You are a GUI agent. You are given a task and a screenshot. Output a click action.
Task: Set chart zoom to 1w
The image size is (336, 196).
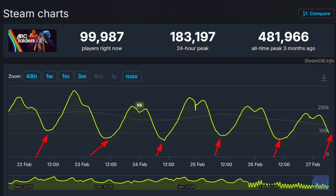point(50,76)
